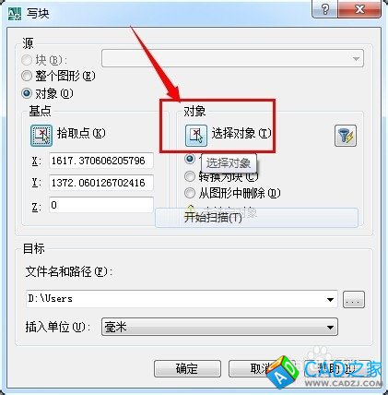The height and width of the screenshot is (395, 388).
Task: Open file browse ellipsis button
Action: 354,299
